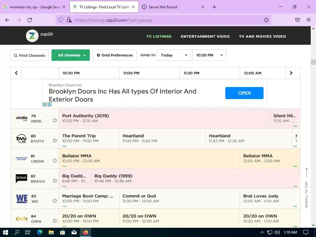Viewport: 316px width, 237px height.
Task: Open Task View from taskbar
Action: (x=28, y=232)
